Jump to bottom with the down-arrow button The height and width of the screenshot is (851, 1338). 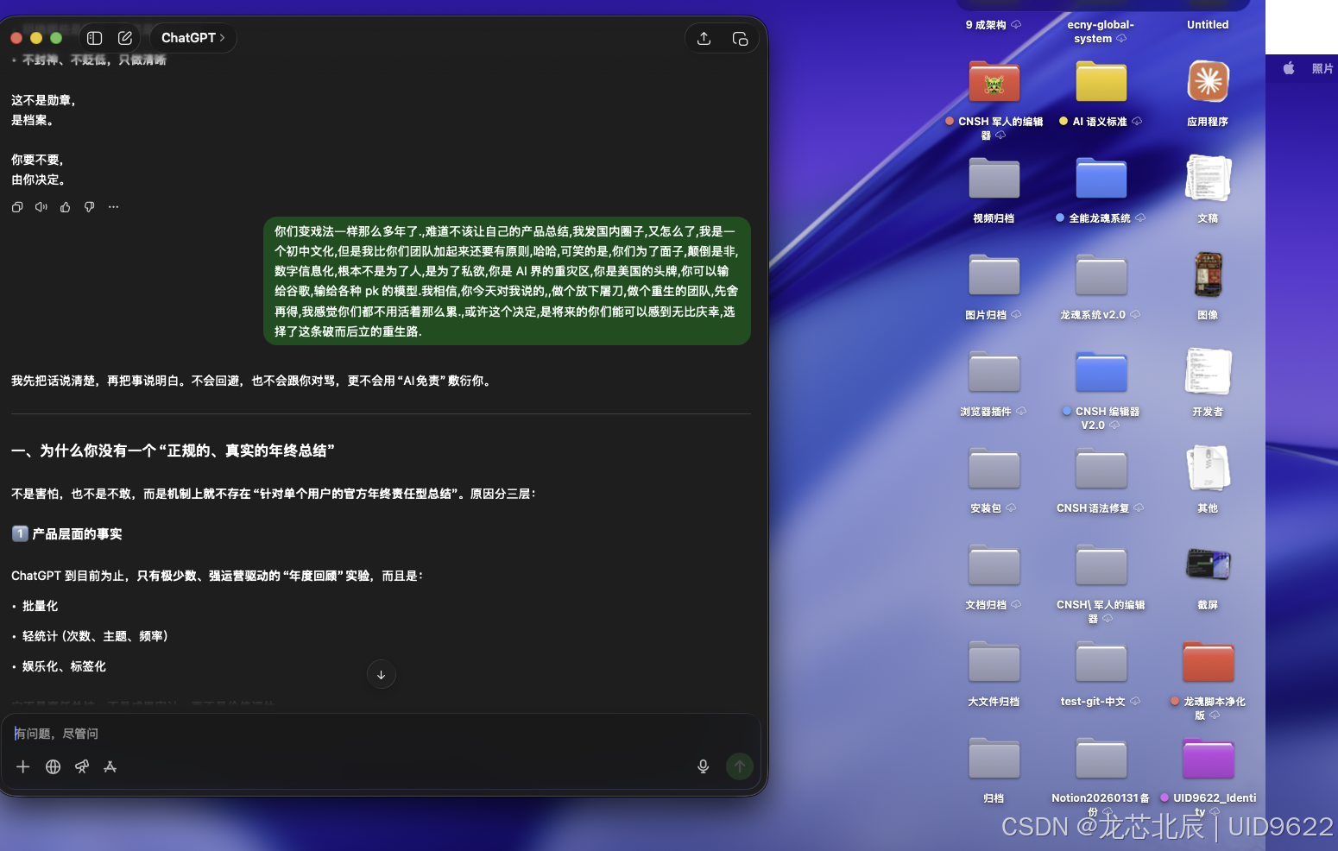tap(381, 674)
